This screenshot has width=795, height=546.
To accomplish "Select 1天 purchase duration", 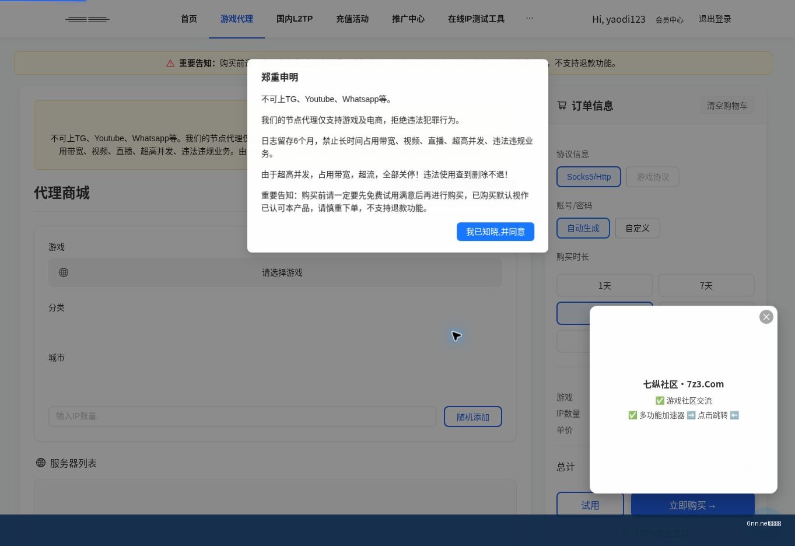I will [x=605, y=286].
